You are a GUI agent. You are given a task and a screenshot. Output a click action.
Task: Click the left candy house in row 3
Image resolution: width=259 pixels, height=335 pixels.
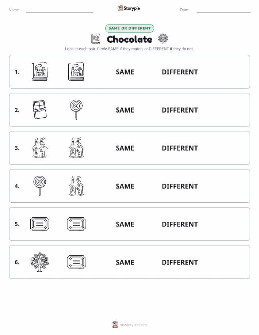[39, 148]
